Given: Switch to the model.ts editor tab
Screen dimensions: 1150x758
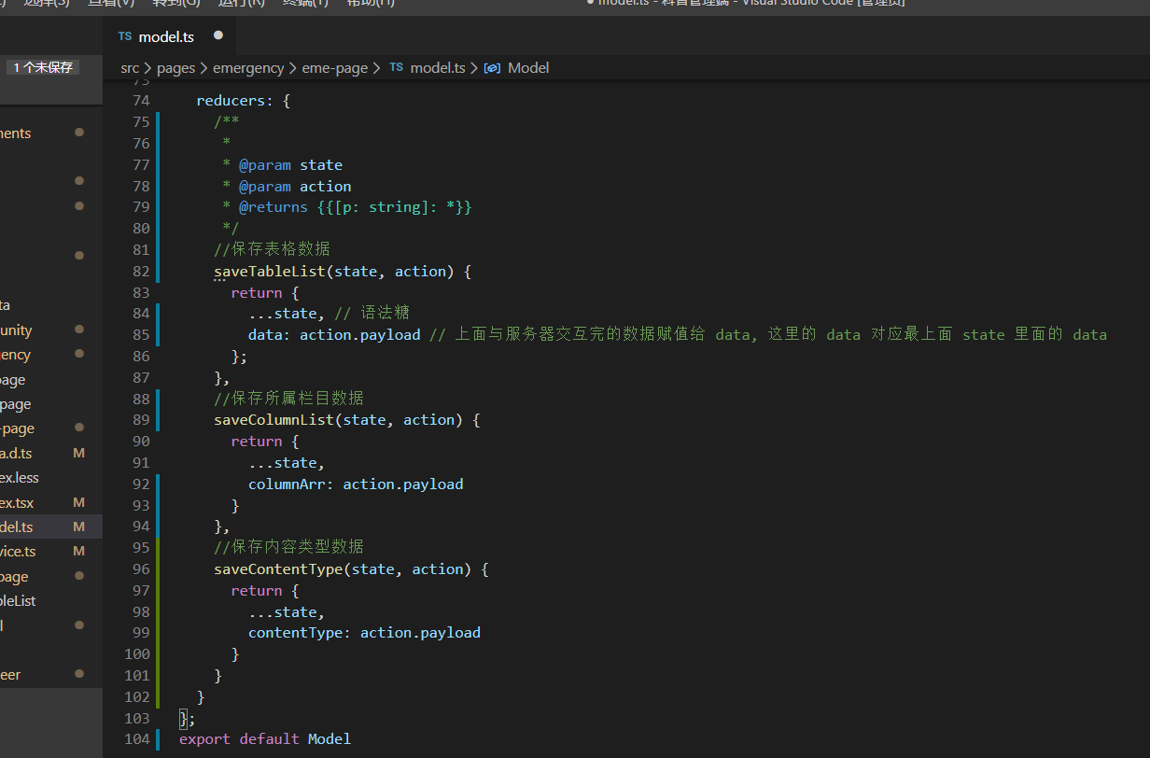Looking at the screenshot, I should pyautogui.click(x=167, y=36).
